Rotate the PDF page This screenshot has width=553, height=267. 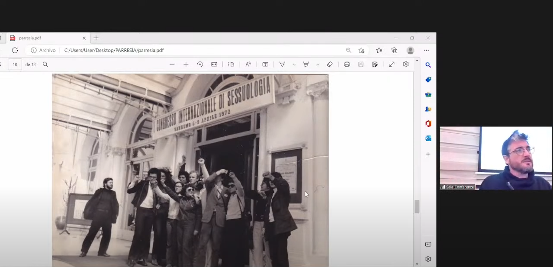(x=200, y=64)
